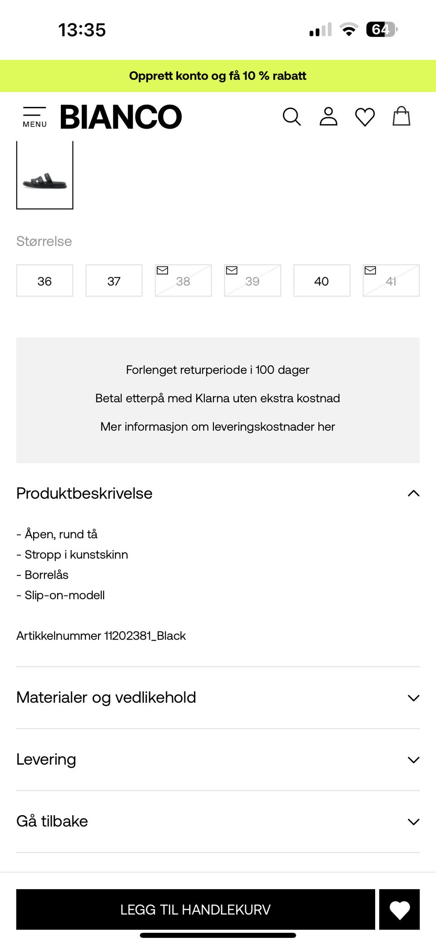The width and height of the screenshot is (436, 946).
Task: Select size 36
Action: 45,280
